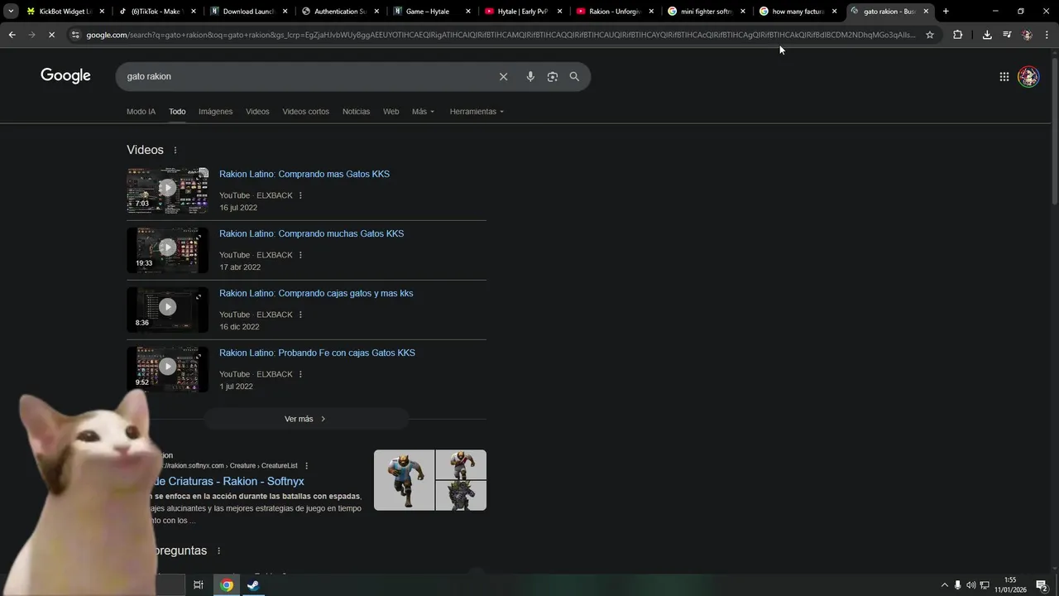The image size is (1059, 596).
Task: Open more options for 'Comprando muchas Gatos KKS' result
Action: [x=300, y=255]
